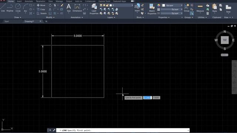Open the Home ribbon tab

point(11,1)
